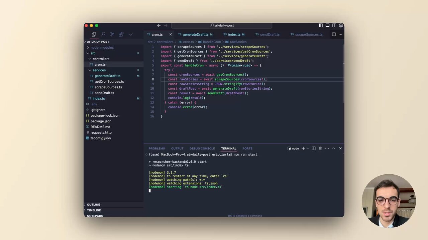This screenshot has width=428, height=240.
Task: Toggle the bottom panel layout button
Action: pyautogui.click(x=327, y=25)
